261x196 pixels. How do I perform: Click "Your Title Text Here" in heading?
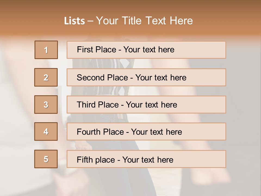tap(144, 21)
